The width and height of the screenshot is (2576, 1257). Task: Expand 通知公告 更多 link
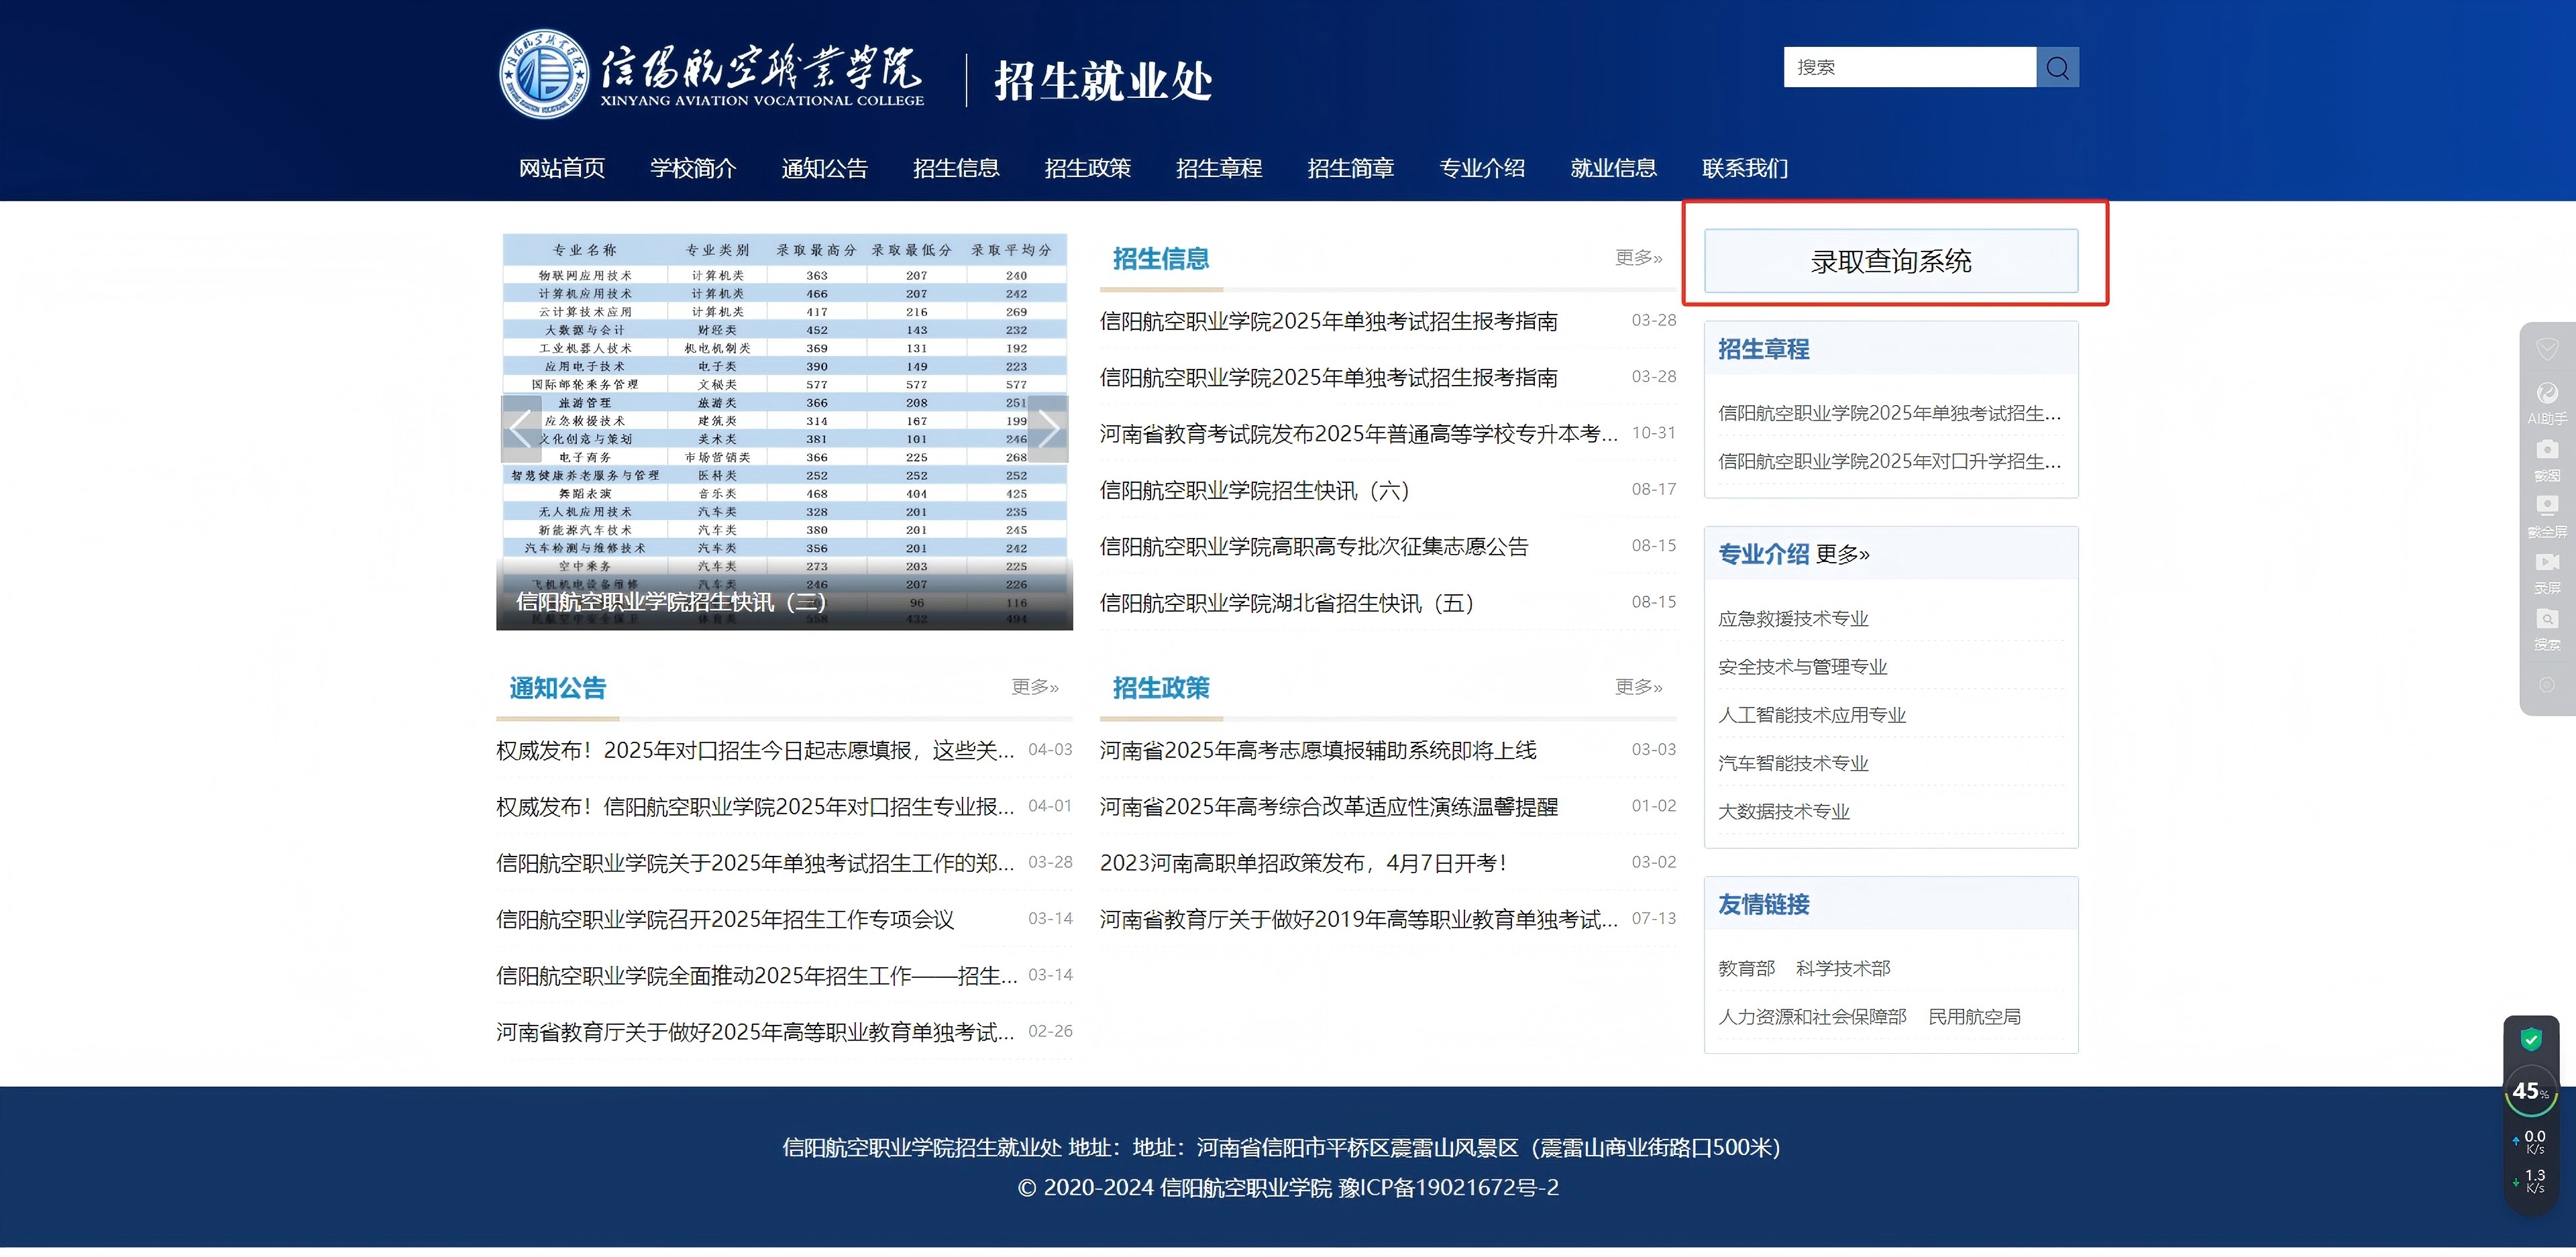(x=1034, y=687)
